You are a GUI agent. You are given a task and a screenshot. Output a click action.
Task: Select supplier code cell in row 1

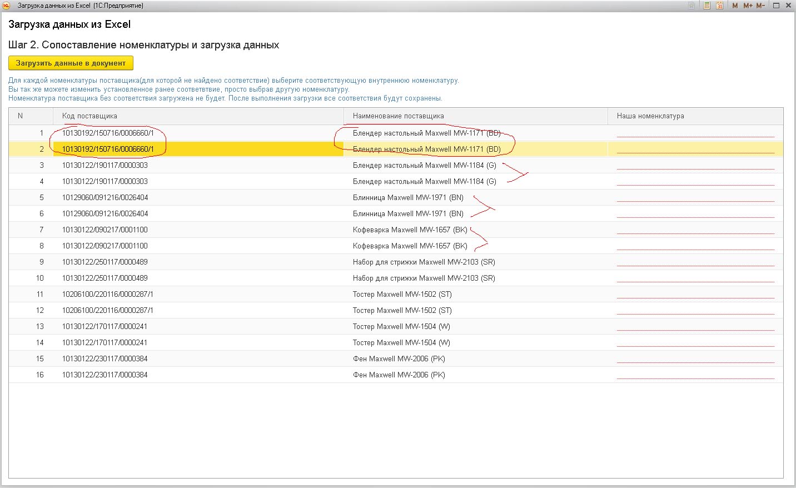[x=198, y=133]
